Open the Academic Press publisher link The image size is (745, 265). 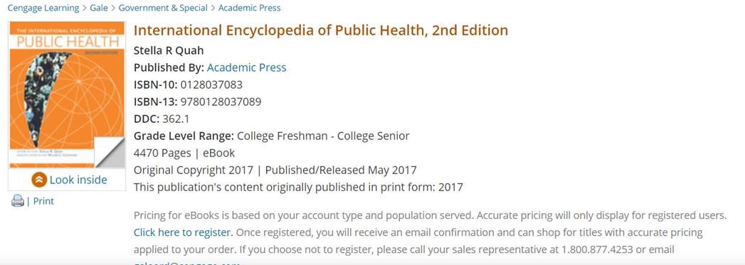247,67
